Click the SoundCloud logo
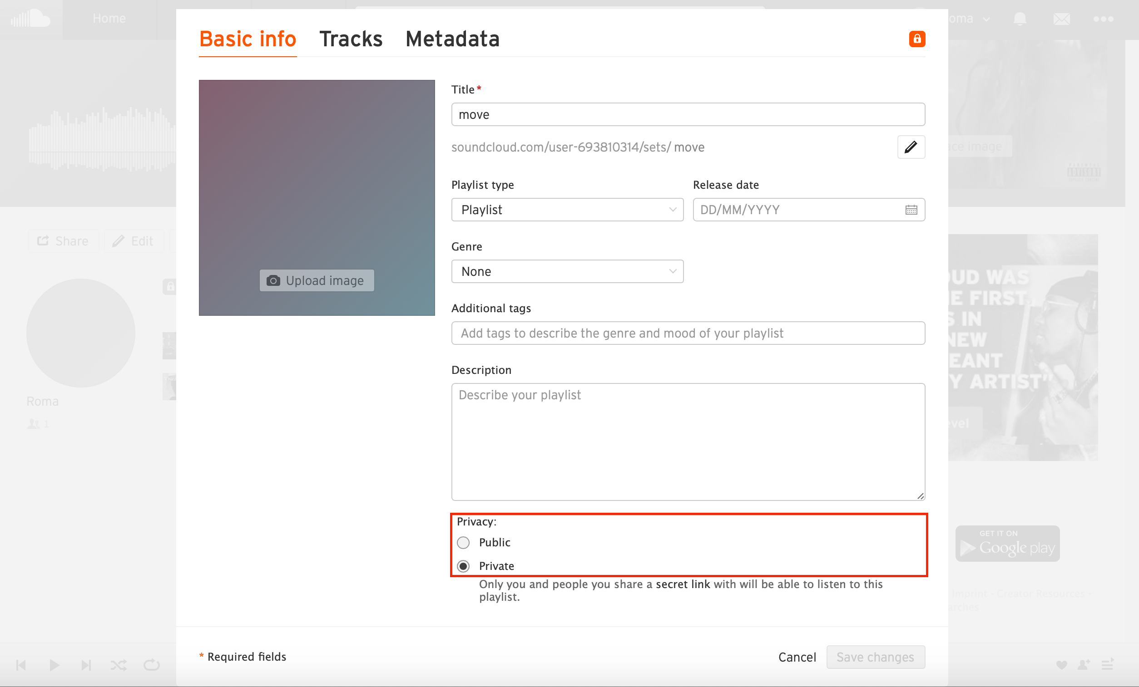Image resolution: width=1139 pixels, height=687 pixels. point(30,18)
